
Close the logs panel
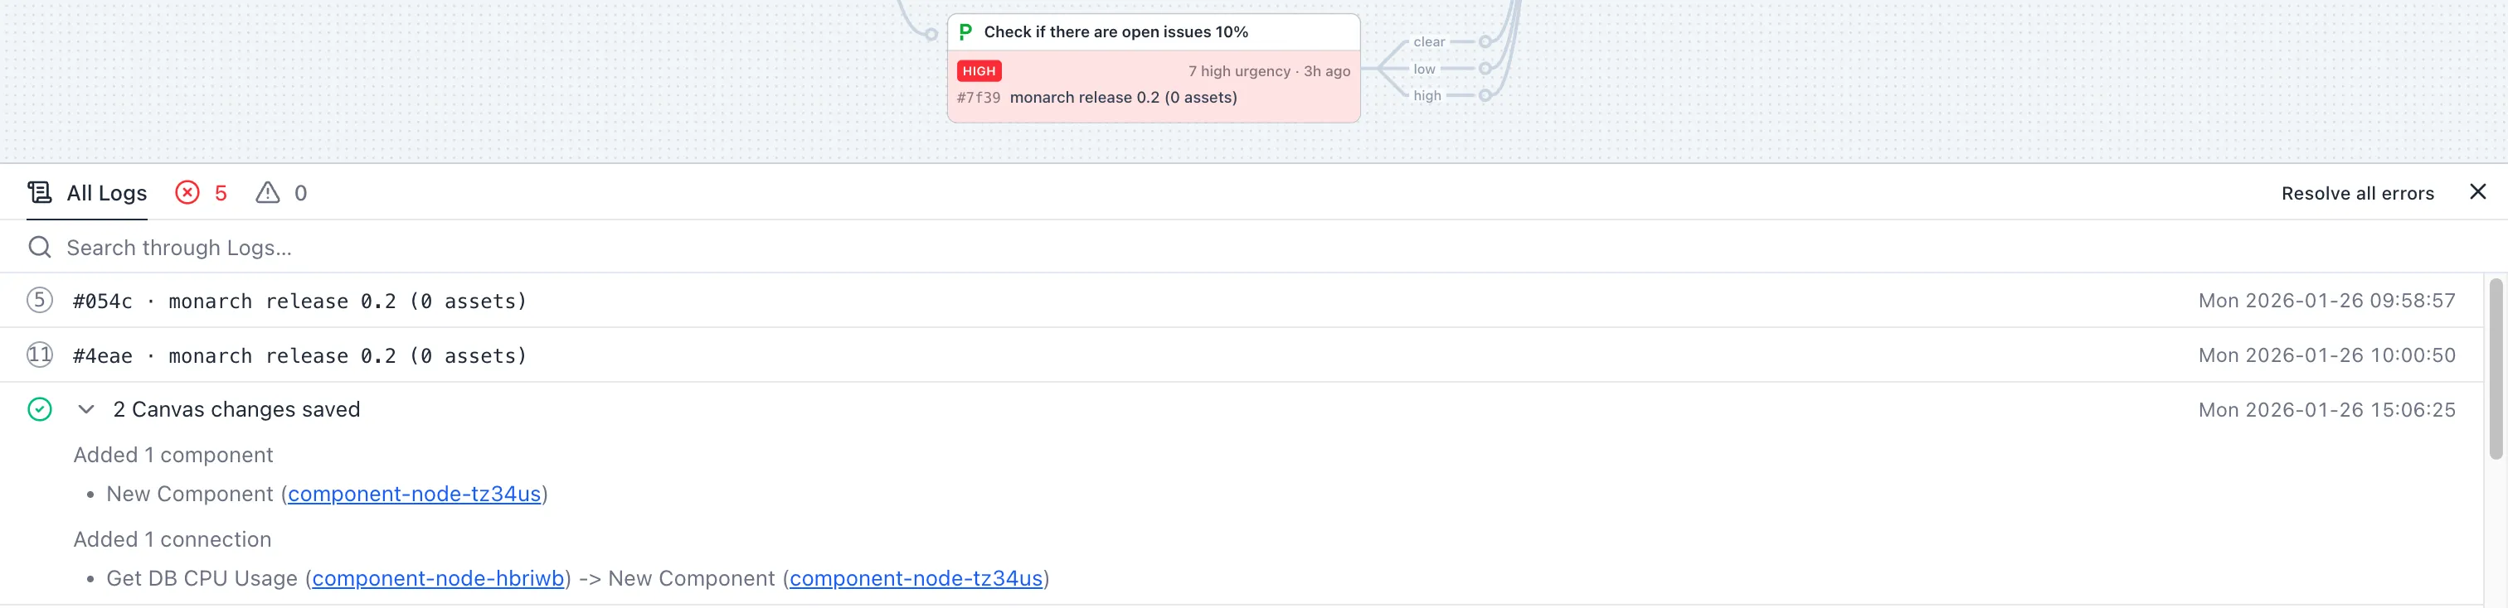(x=2476, y=191)
